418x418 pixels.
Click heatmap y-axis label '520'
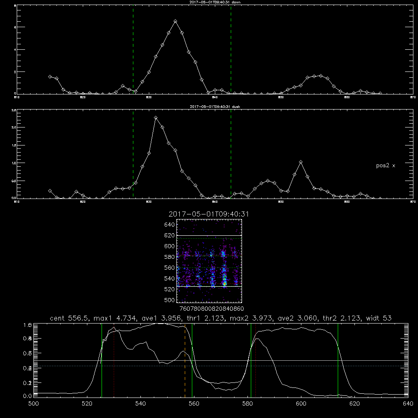[170, 289]
